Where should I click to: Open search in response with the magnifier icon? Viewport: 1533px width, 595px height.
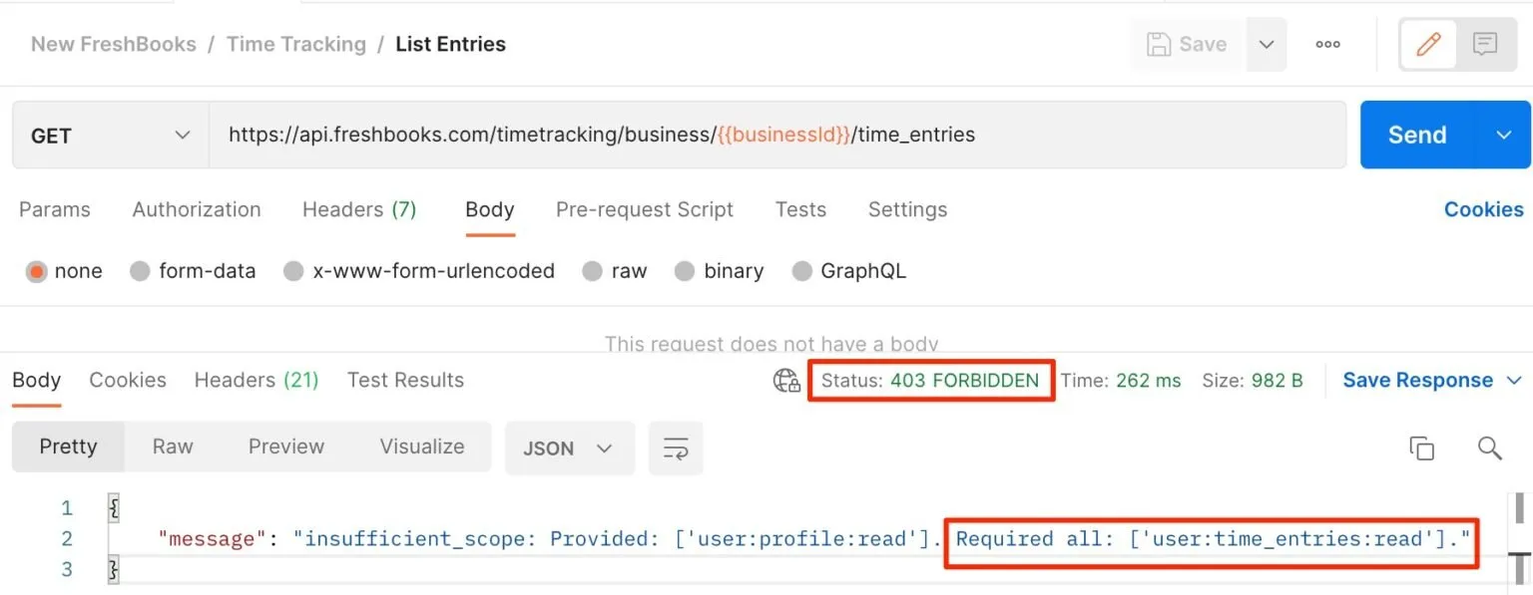click(1489, 447)
